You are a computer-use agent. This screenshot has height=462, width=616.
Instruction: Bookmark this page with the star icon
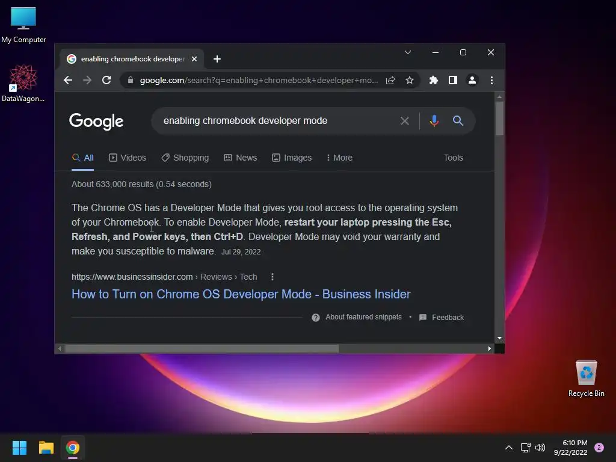409,80
